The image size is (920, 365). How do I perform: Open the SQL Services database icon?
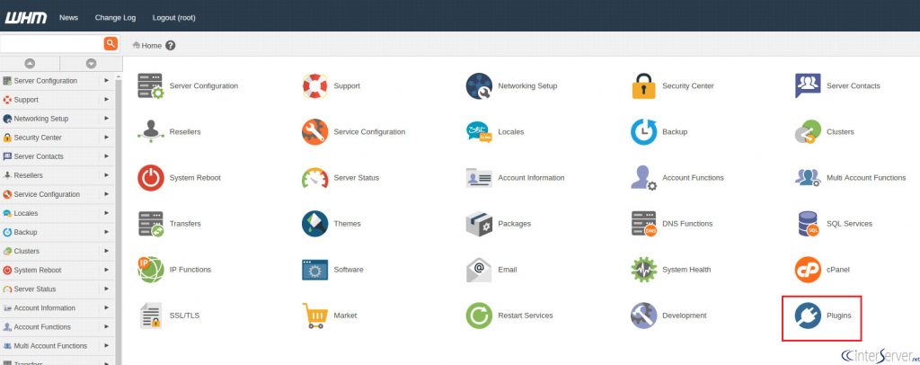pyautogui.click(x=808, y=224)
